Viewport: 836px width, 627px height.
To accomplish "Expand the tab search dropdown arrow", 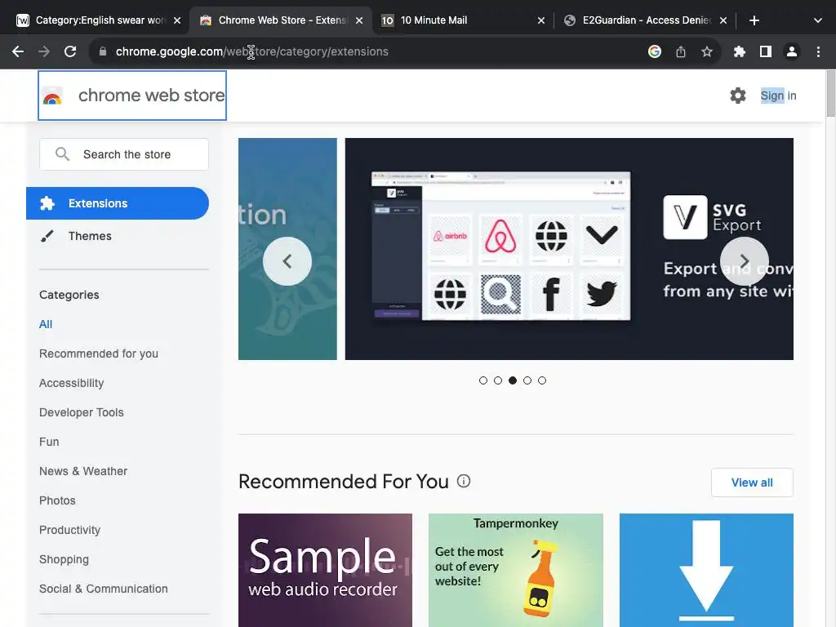I will tap(818, 20).
